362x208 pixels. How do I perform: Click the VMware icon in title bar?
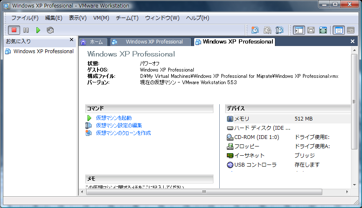(x=7, y=6)
